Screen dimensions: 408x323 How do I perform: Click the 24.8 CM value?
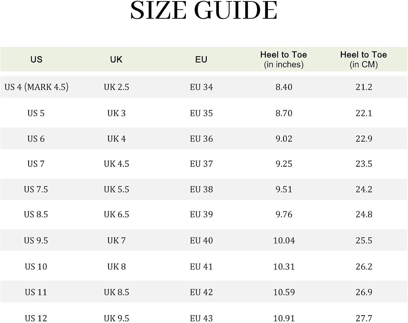364,215
